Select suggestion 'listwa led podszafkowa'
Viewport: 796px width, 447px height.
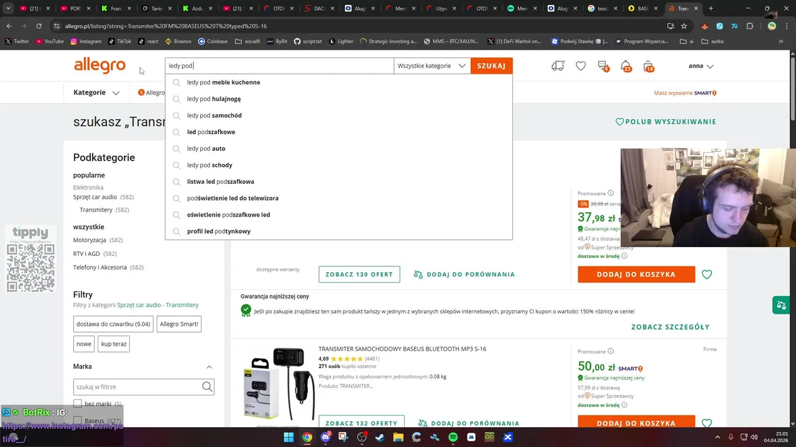point(338,181)
